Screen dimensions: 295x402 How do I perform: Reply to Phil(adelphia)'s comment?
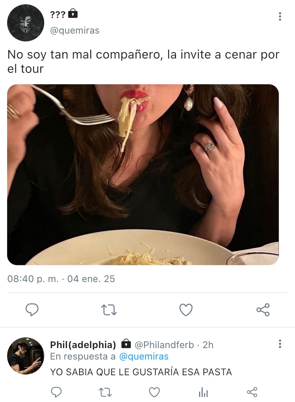(x=56, y=392)
